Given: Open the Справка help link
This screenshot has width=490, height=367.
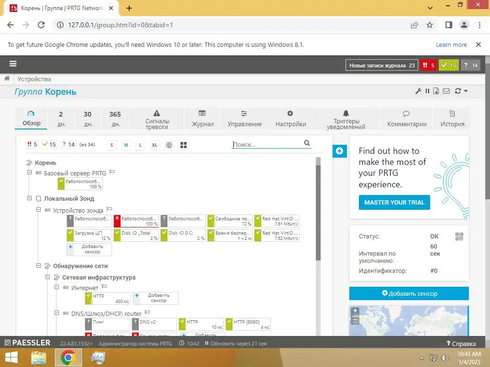Looking at the screenshot, I should click(461, 344).
